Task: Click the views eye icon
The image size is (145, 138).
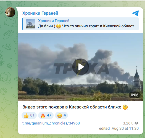Action: (x=136, y=123)
